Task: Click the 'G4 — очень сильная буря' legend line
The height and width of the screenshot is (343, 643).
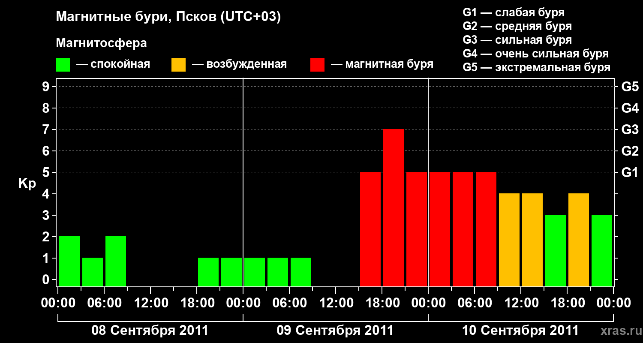Action: point(536,54)
